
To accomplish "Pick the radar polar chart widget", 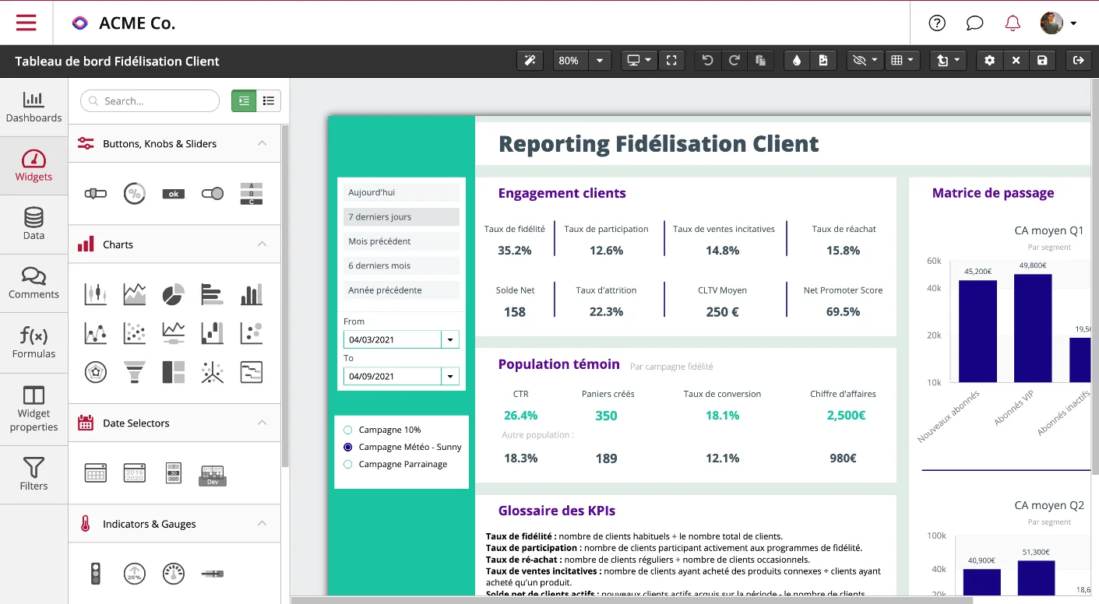I will [x=96, y=372].
